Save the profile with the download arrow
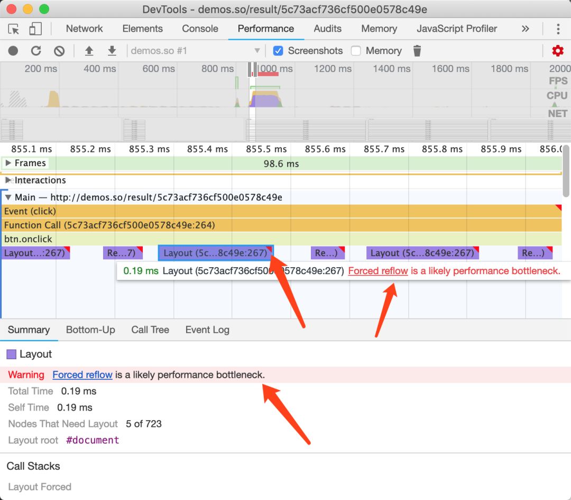The image size is (571, 500). pyautogui.click(x=112, y=51)
